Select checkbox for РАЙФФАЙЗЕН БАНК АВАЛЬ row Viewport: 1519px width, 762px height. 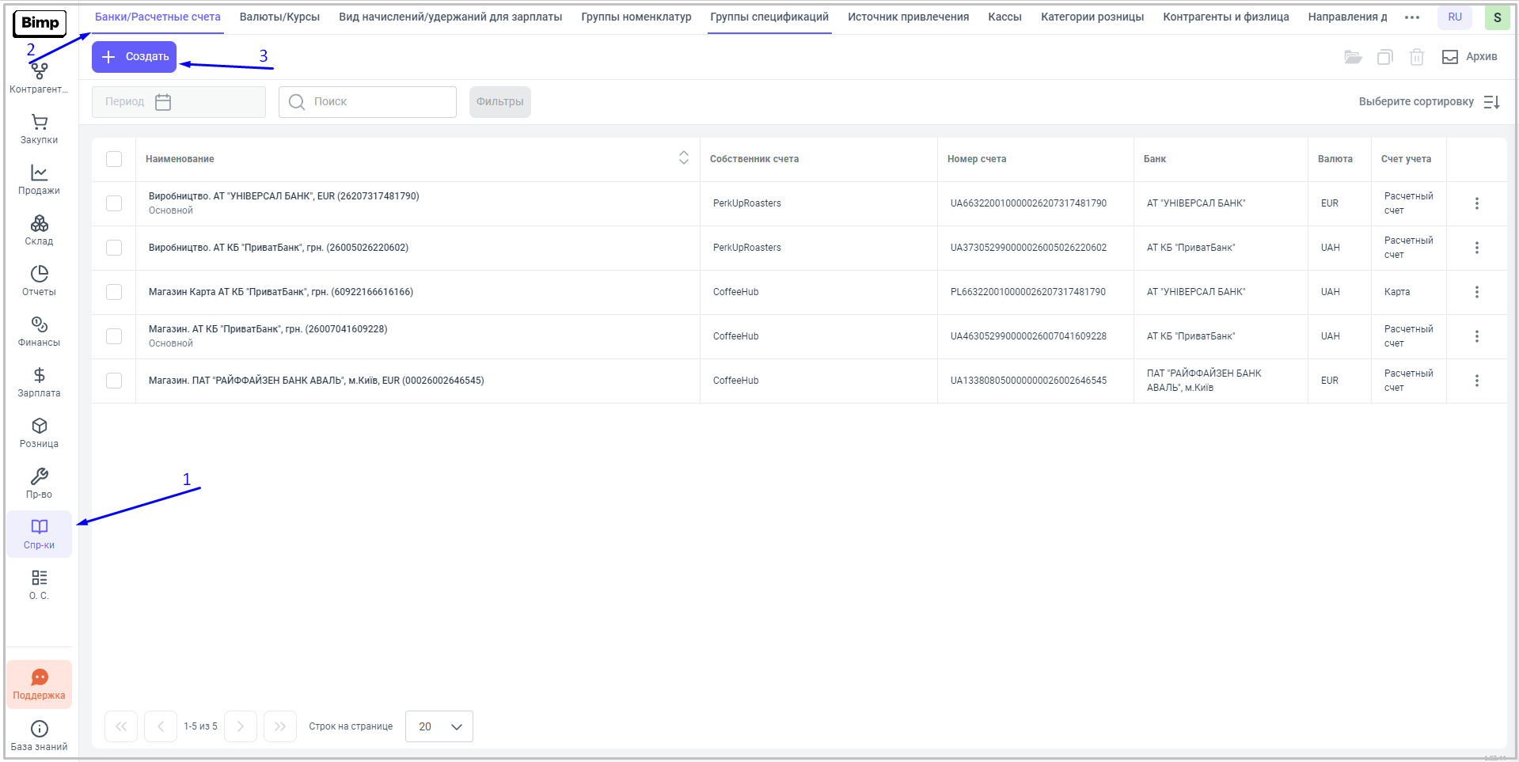(114, 381)
